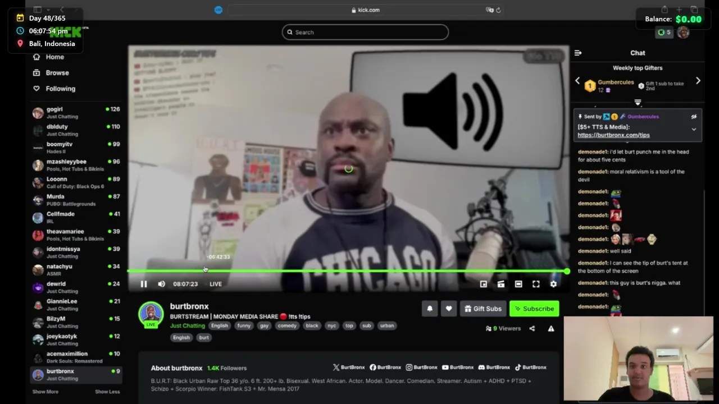Open the burtbronx.com/tips link
The height and width of the screenshot is (404, 719).
[613, 135]
